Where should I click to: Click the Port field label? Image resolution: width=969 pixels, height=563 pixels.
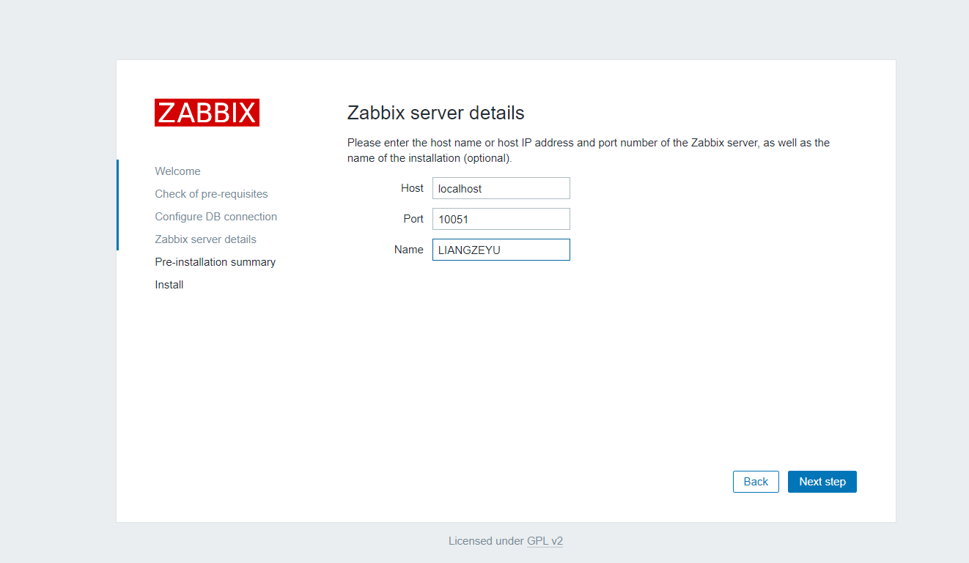point(413,219)
